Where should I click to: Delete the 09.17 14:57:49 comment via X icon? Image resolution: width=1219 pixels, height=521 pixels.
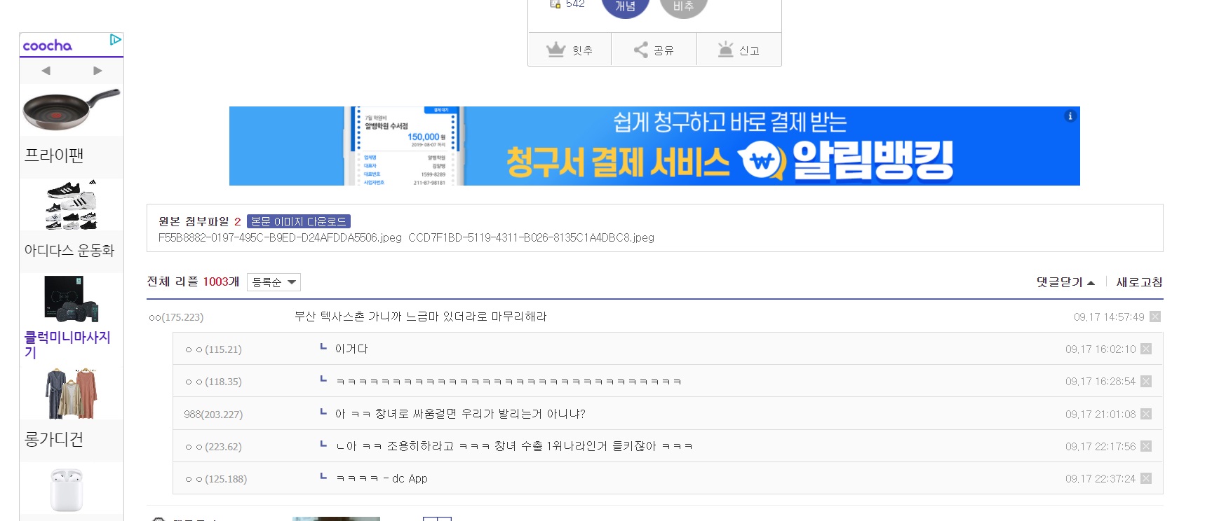pyautogui.click(x=1155, y=317)
